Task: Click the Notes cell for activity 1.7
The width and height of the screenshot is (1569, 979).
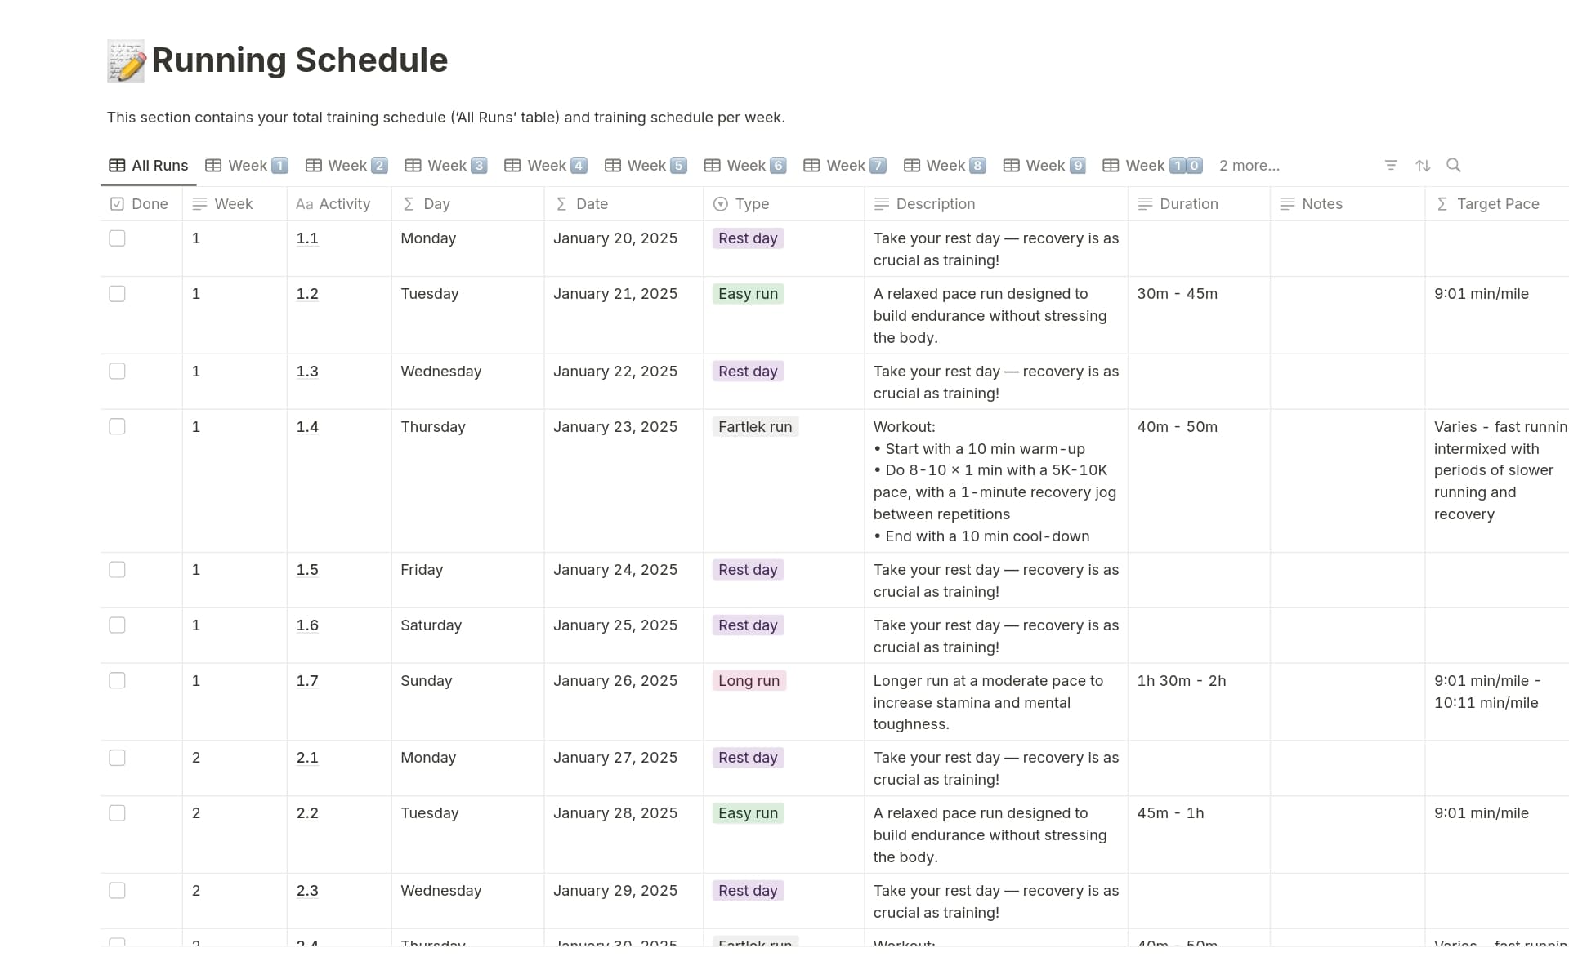Action: (1348, 702)
